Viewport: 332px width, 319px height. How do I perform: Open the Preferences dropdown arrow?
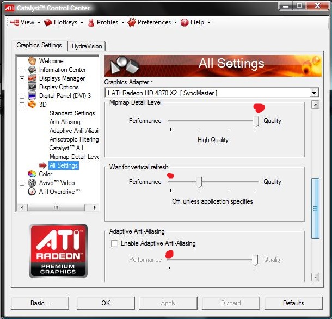[176, 22]
